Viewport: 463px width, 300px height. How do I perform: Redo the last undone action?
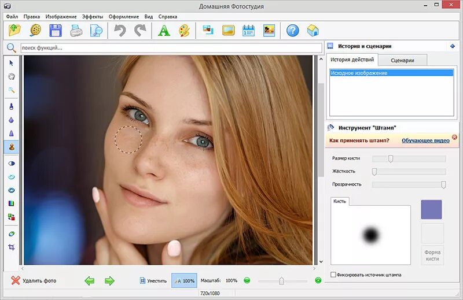(x=140, y=31)
